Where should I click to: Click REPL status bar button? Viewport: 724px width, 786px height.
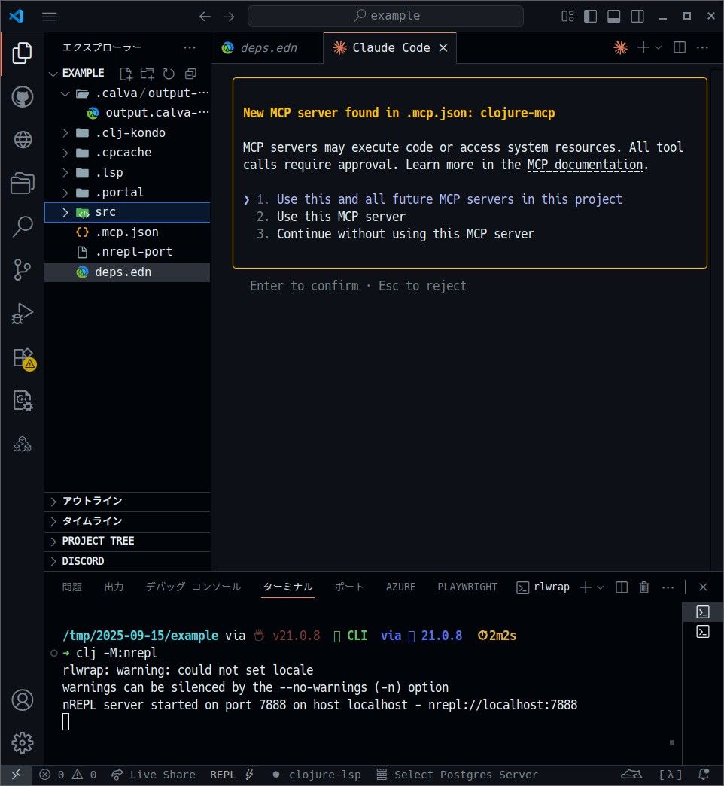click(233, 775)
